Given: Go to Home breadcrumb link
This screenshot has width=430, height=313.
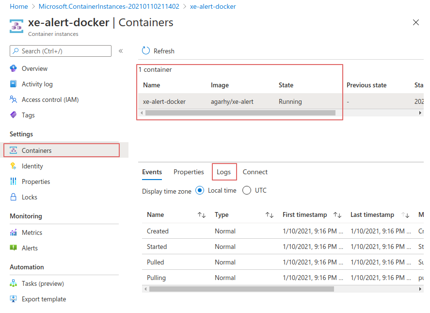Looking at the screenshot, I should (18, 6).
